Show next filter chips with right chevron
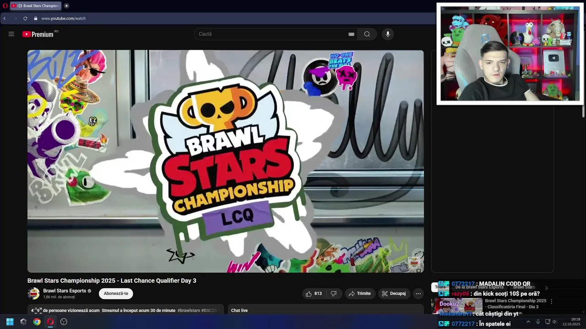 (546, 287)
